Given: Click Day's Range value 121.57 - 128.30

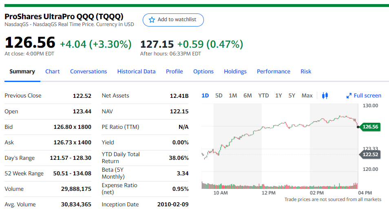Looking at the screenshot, I should [x=71, y=158].
